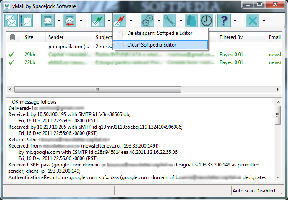Expand the dropdown arrow beside the teal-arrows scan icon
This screenshot has height=200, width=288.
coord(59,21)
